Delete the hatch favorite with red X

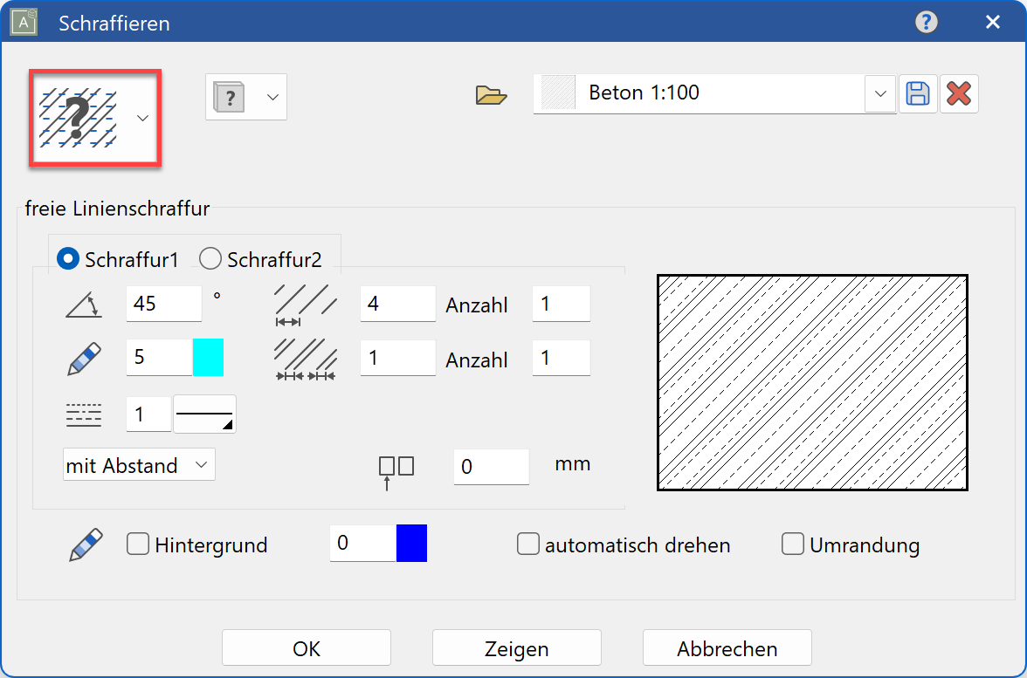point(959,94)
